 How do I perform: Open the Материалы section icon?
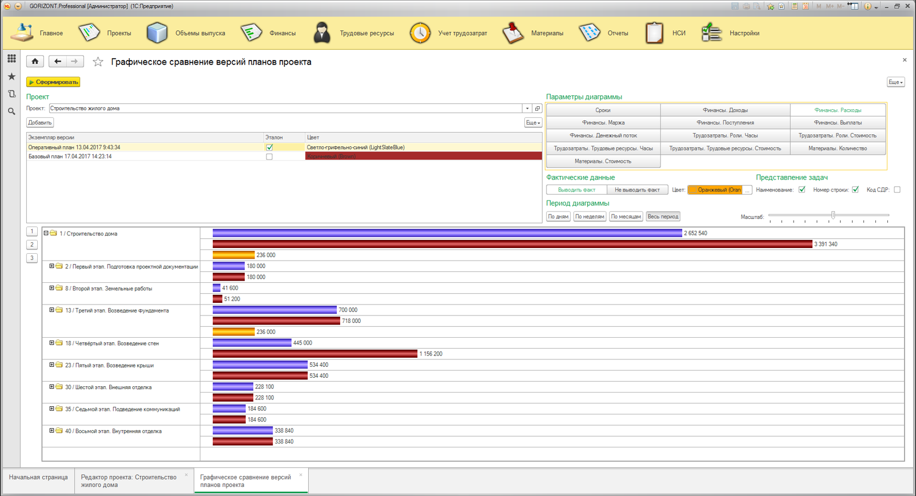pyautogui.click(x=513, y=33)
